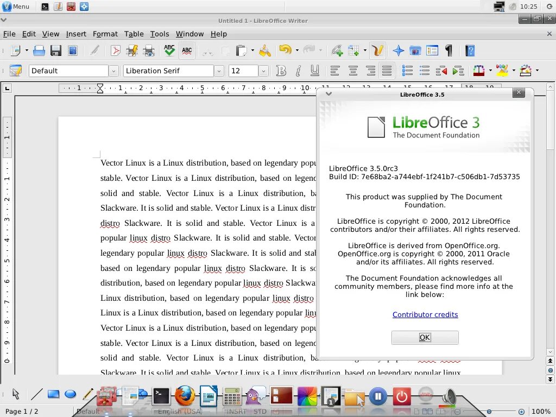Open the Format menu

pyautogui.click(x=105, y=34)
